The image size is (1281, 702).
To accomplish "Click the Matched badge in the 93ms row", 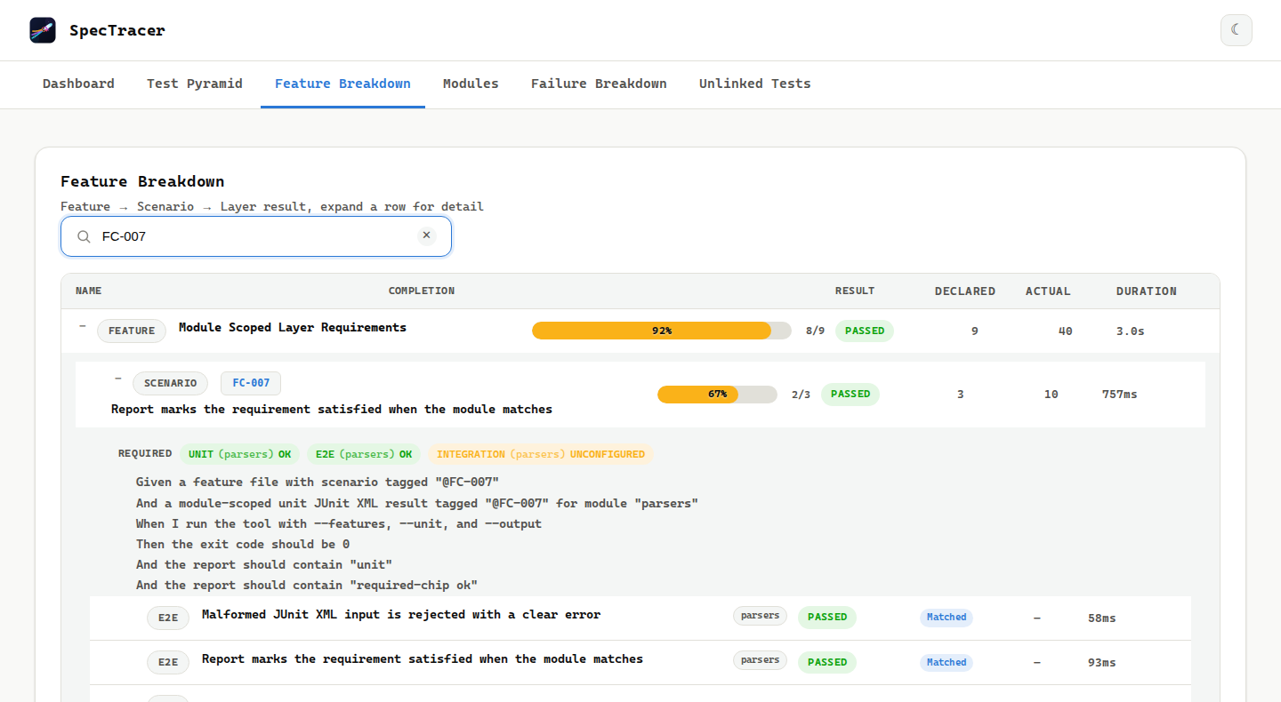I will tap(947, 663).
